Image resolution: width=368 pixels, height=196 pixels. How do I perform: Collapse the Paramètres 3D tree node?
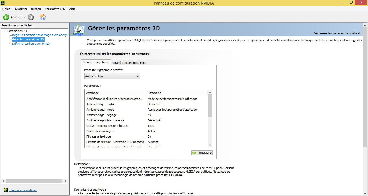click(x=5, y=31)
